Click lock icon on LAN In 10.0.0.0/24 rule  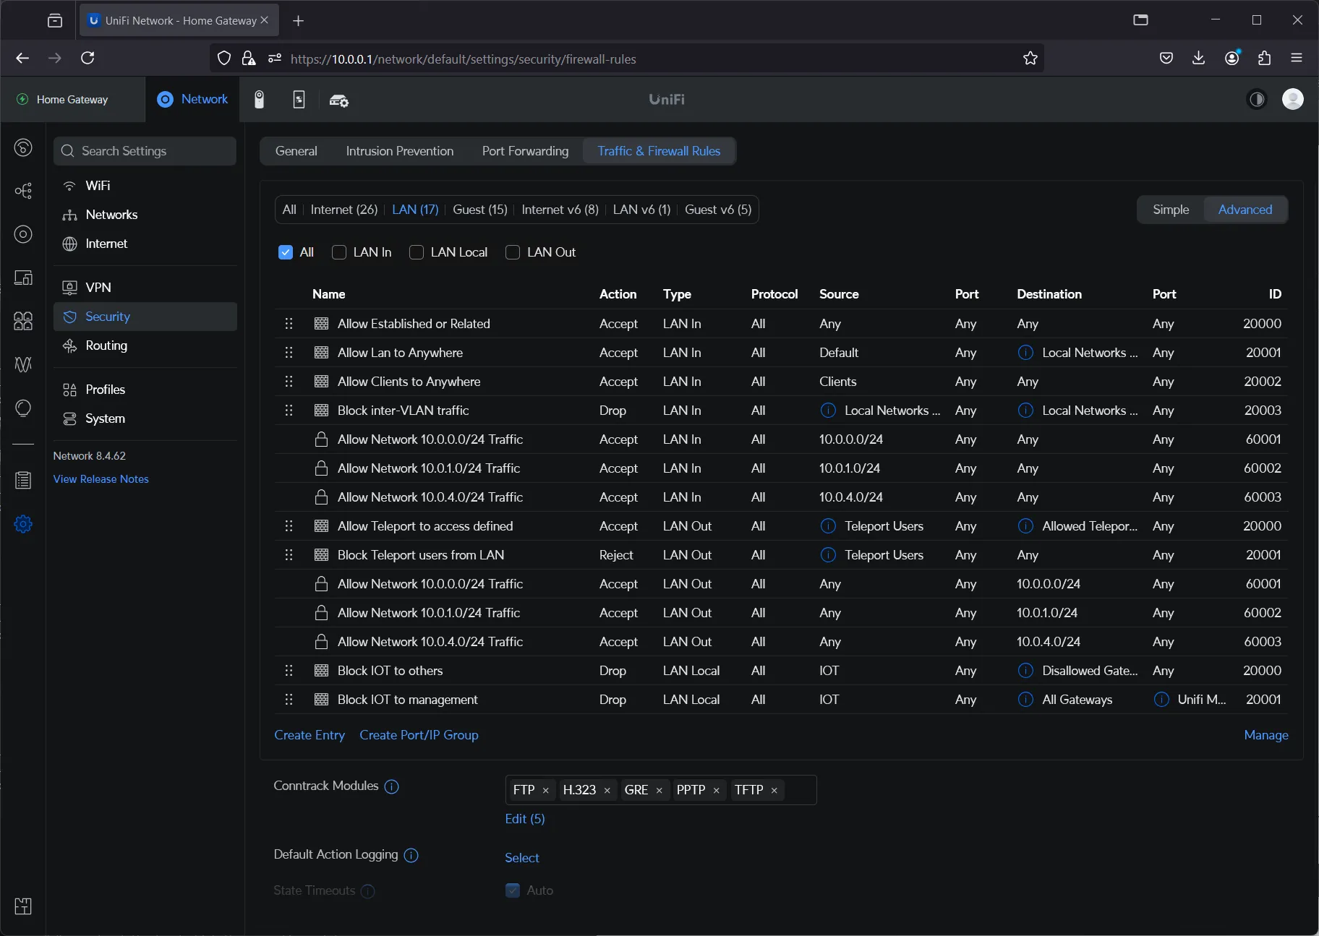point(321,439)
